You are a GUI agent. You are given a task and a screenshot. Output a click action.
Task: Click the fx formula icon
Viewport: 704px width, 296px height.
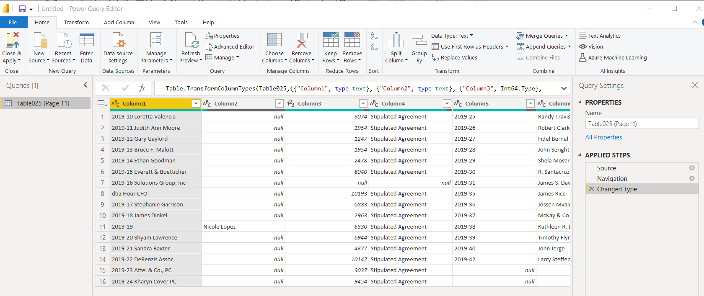click(142, 88)
